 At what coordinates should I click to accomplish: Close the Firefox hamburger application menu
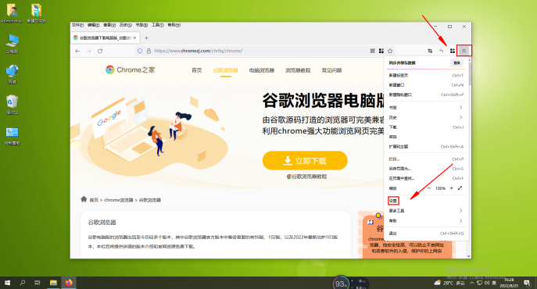pyautogui.click(x=464, y=51)
